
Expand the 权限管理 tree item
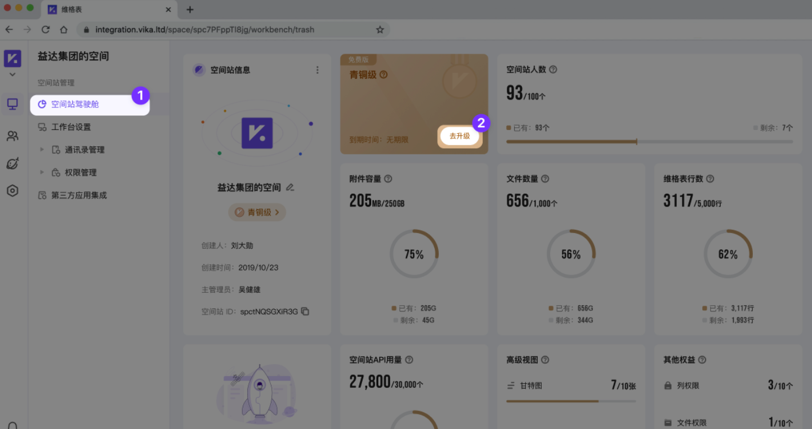point(42,173)
